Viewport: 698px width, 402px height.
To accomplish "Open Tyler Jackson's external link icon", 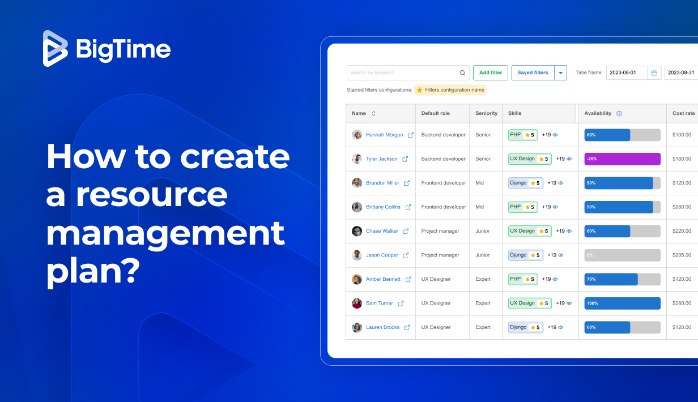I will [x=405, y=159].
